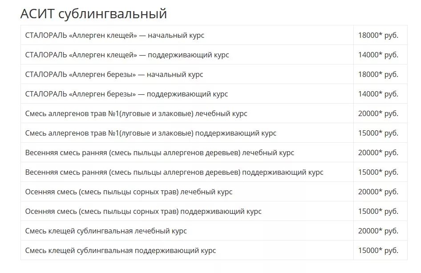This screenshot has width=421, height=273.
Task: Select СТАЛОРАЛЬ Аллерген клещей начальный курс row
Action: click(x=214, y=35)
